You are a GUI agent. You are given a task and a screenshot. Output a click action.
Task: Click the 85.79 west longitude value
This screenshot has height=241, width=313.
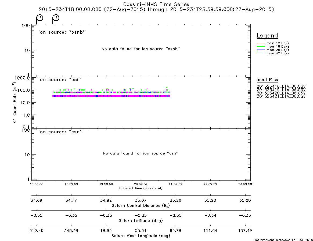(x=175, y=231)
